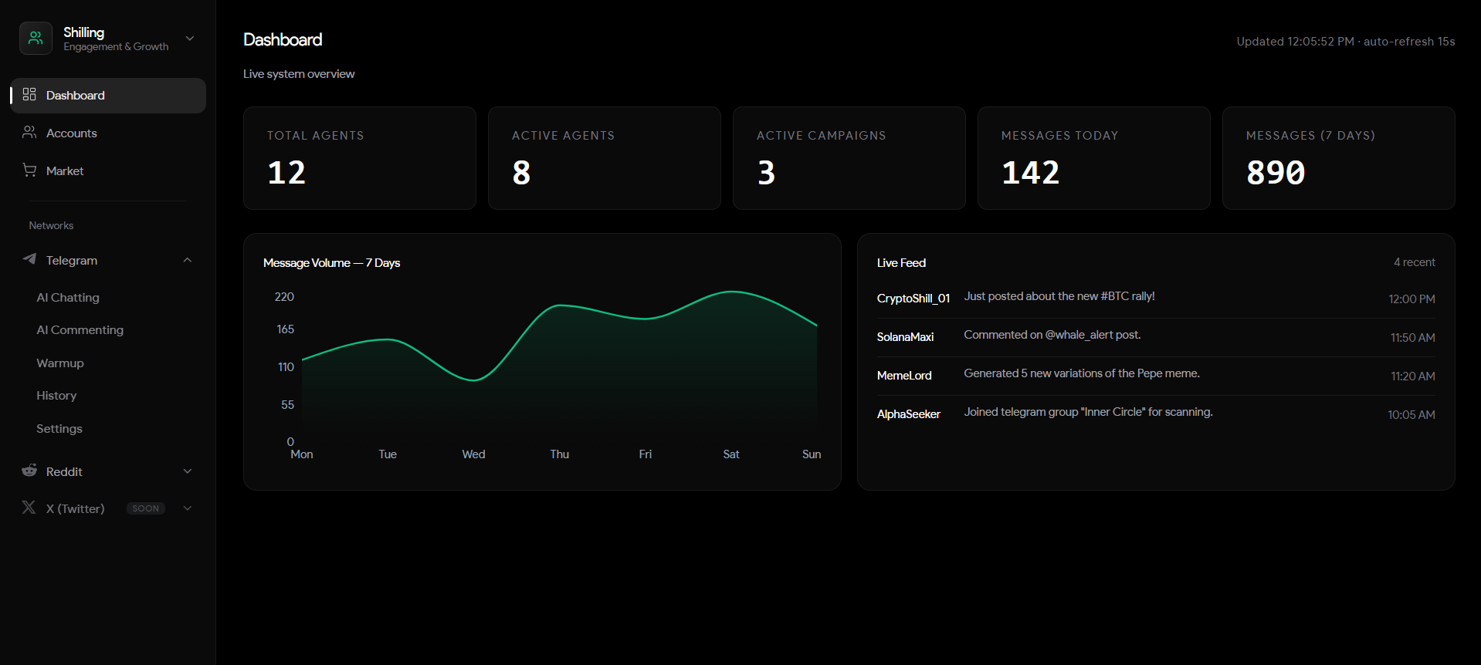
Task: Select SolanaMaxi in Live Feed
Action: 905,337
